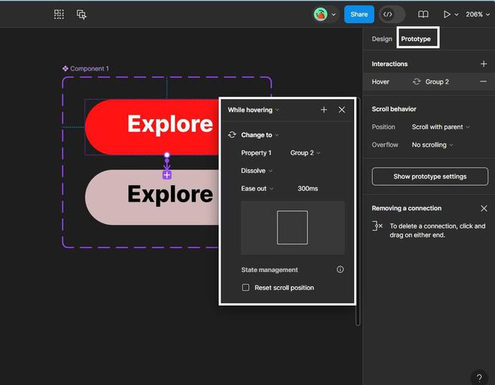The width and height of the screenshot is (495, 385).
Task: Click the Scroll behavior heading
Action: tap(394, 109)
